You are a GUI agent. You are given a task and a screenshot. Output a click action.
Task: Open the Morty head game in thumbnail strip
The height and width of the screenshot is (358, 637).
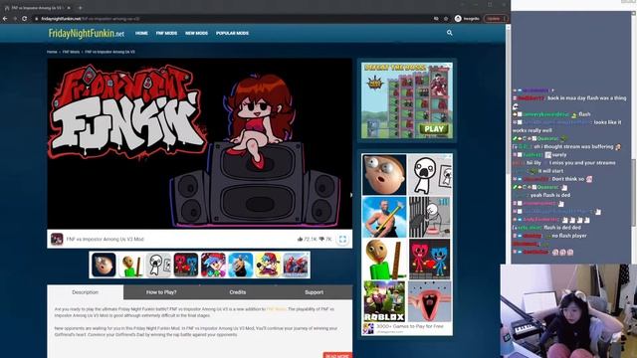[104, 265]
